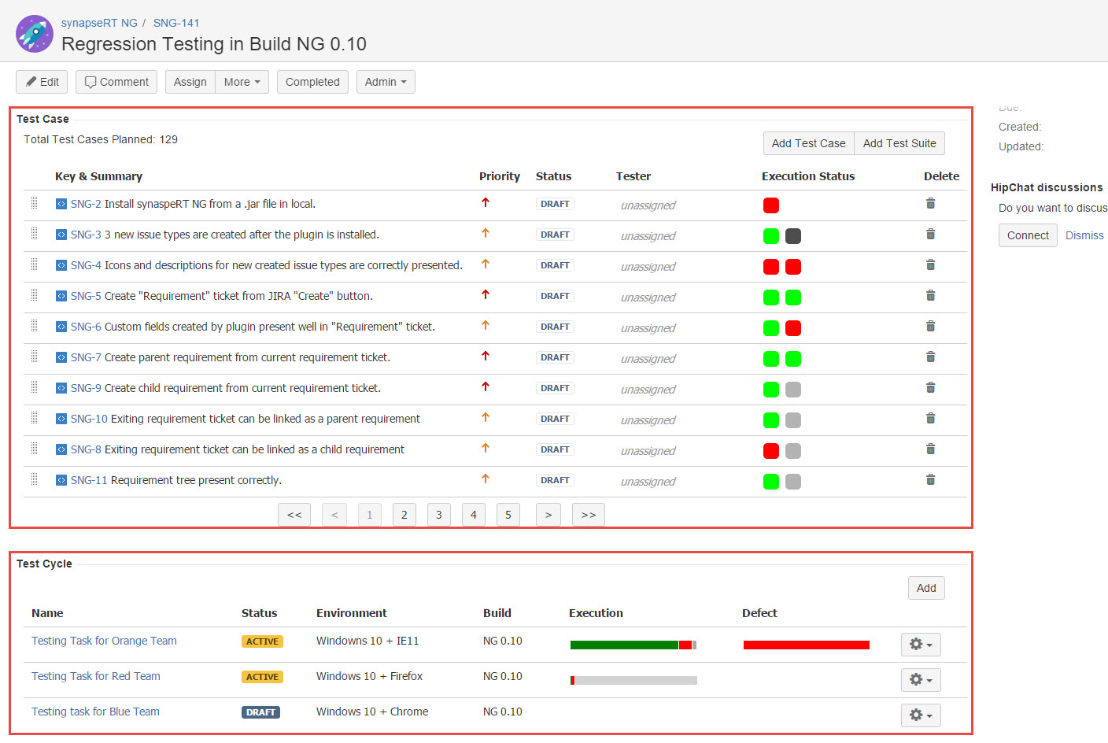Click the issue type icon beside SNG-7

point(61,357)
